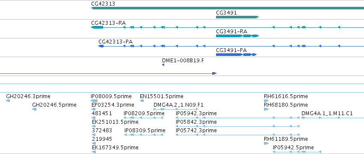
Task: Select the GH20246.5prime EST arrow
Action: click(34, 109)
